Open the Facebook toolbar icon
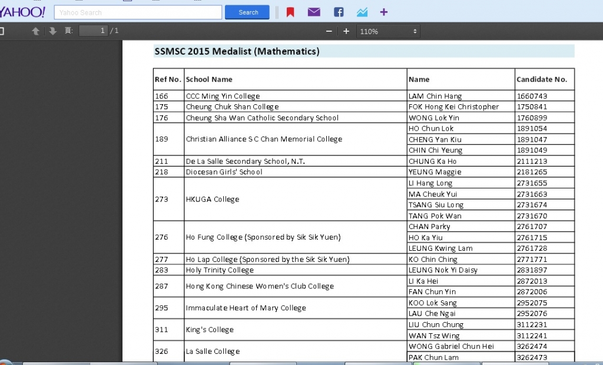The image size is (603, 365). pos(339,12)
